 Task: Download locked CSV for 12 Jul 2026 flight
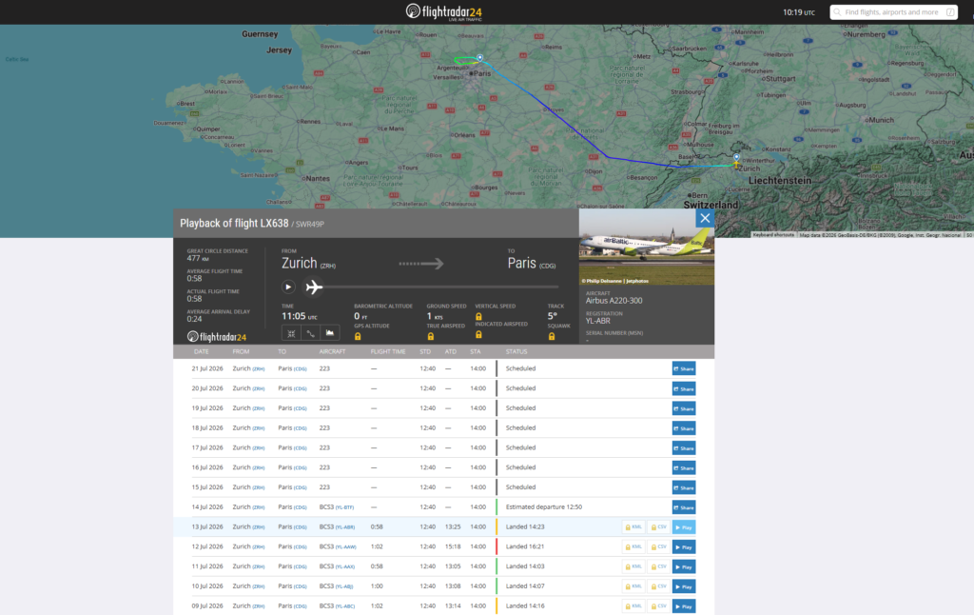pos(658,547)
